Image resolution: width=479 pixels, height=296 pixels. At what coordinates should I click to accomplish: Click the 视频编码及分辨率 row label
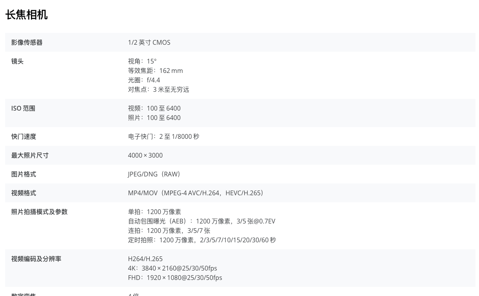tap(36, 259)
